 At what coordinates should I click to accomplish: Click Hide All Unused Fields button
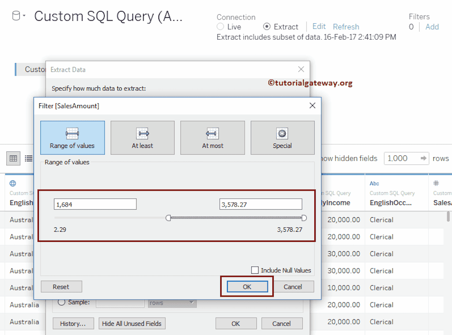tap(132, 324)
